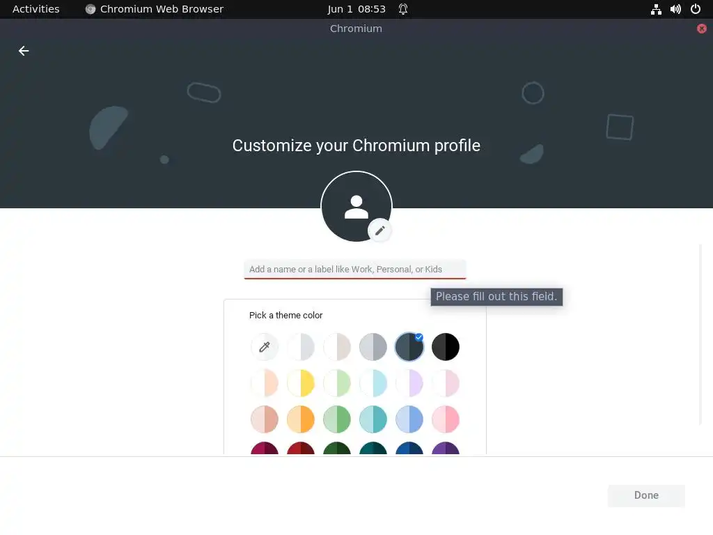The image size is (713, 535).
Task: Select the black theme color
Action: coord(445,347)
